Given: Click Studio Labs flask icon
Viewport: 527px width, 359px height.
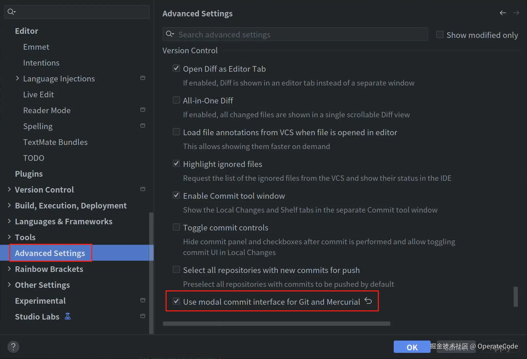Looking at the screenshot, I should pyautogui.click(x=68, y=316).
